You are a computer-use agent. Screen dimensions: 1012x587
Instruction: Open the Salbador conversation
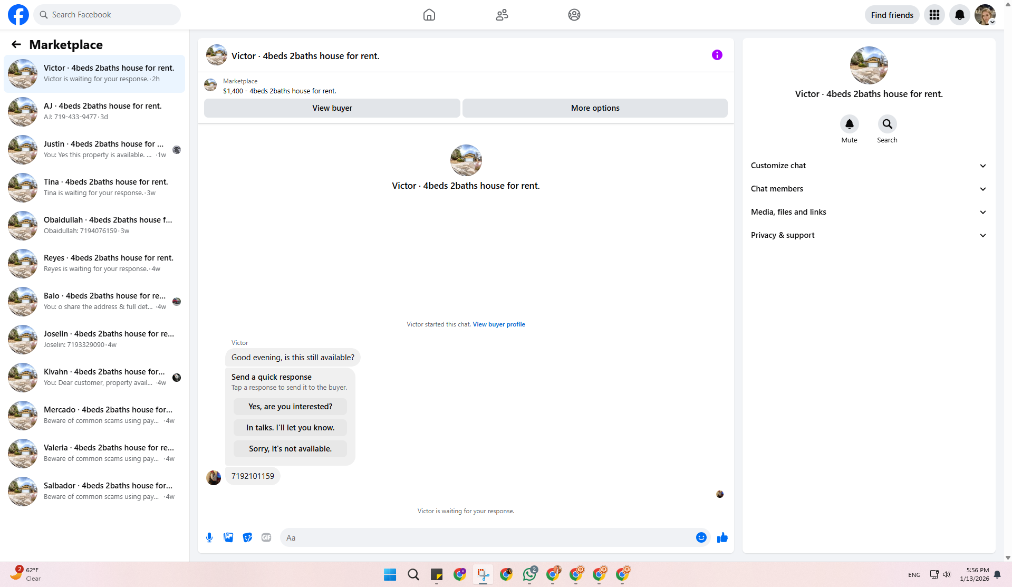tap(94, 492)
